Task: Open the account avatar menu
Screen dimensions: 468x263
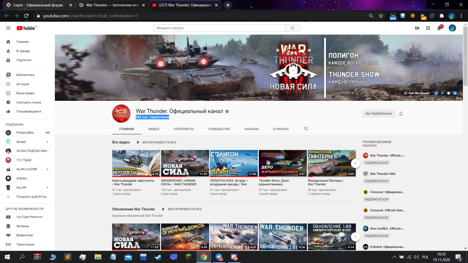Action: pos(452,28)
